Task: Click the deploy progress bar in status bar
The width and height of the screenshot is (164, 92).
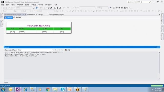Action: (157, 86)
